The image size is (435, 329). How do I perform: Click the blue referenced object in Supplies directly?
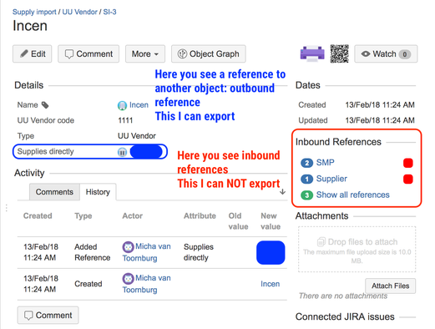(x=146, y=152)
